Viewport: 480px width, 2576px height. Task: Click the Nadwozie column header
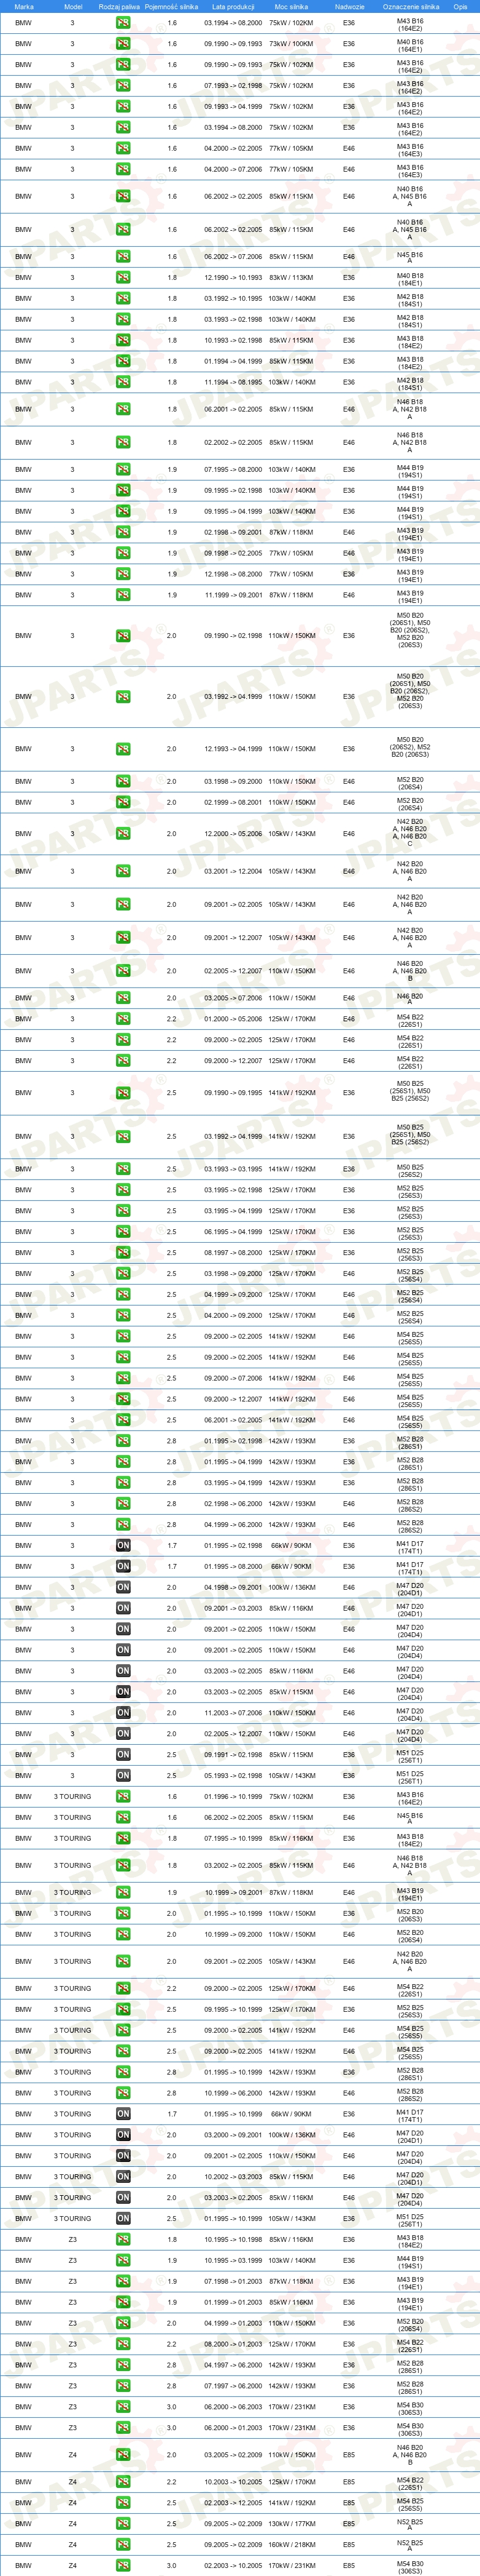tap(349, 6)
